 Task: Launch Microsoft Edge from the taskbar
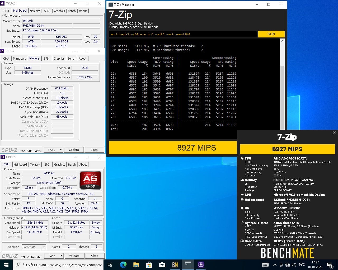pos(123,265)
